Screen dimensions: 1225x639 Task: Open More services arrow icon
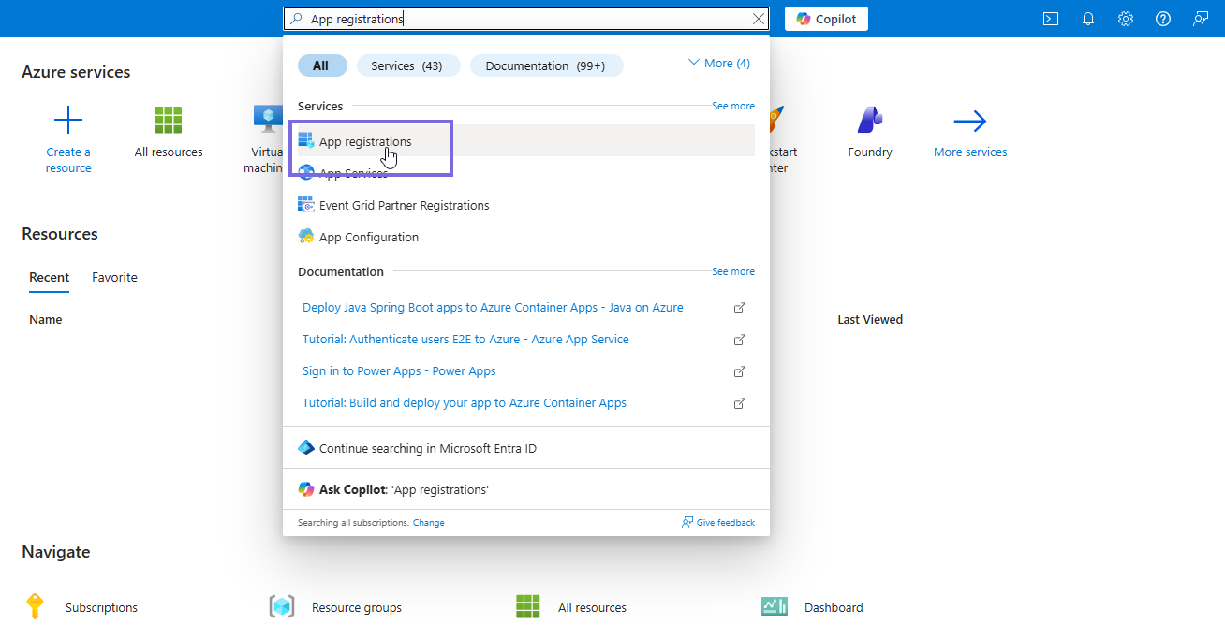coord(969,122)
